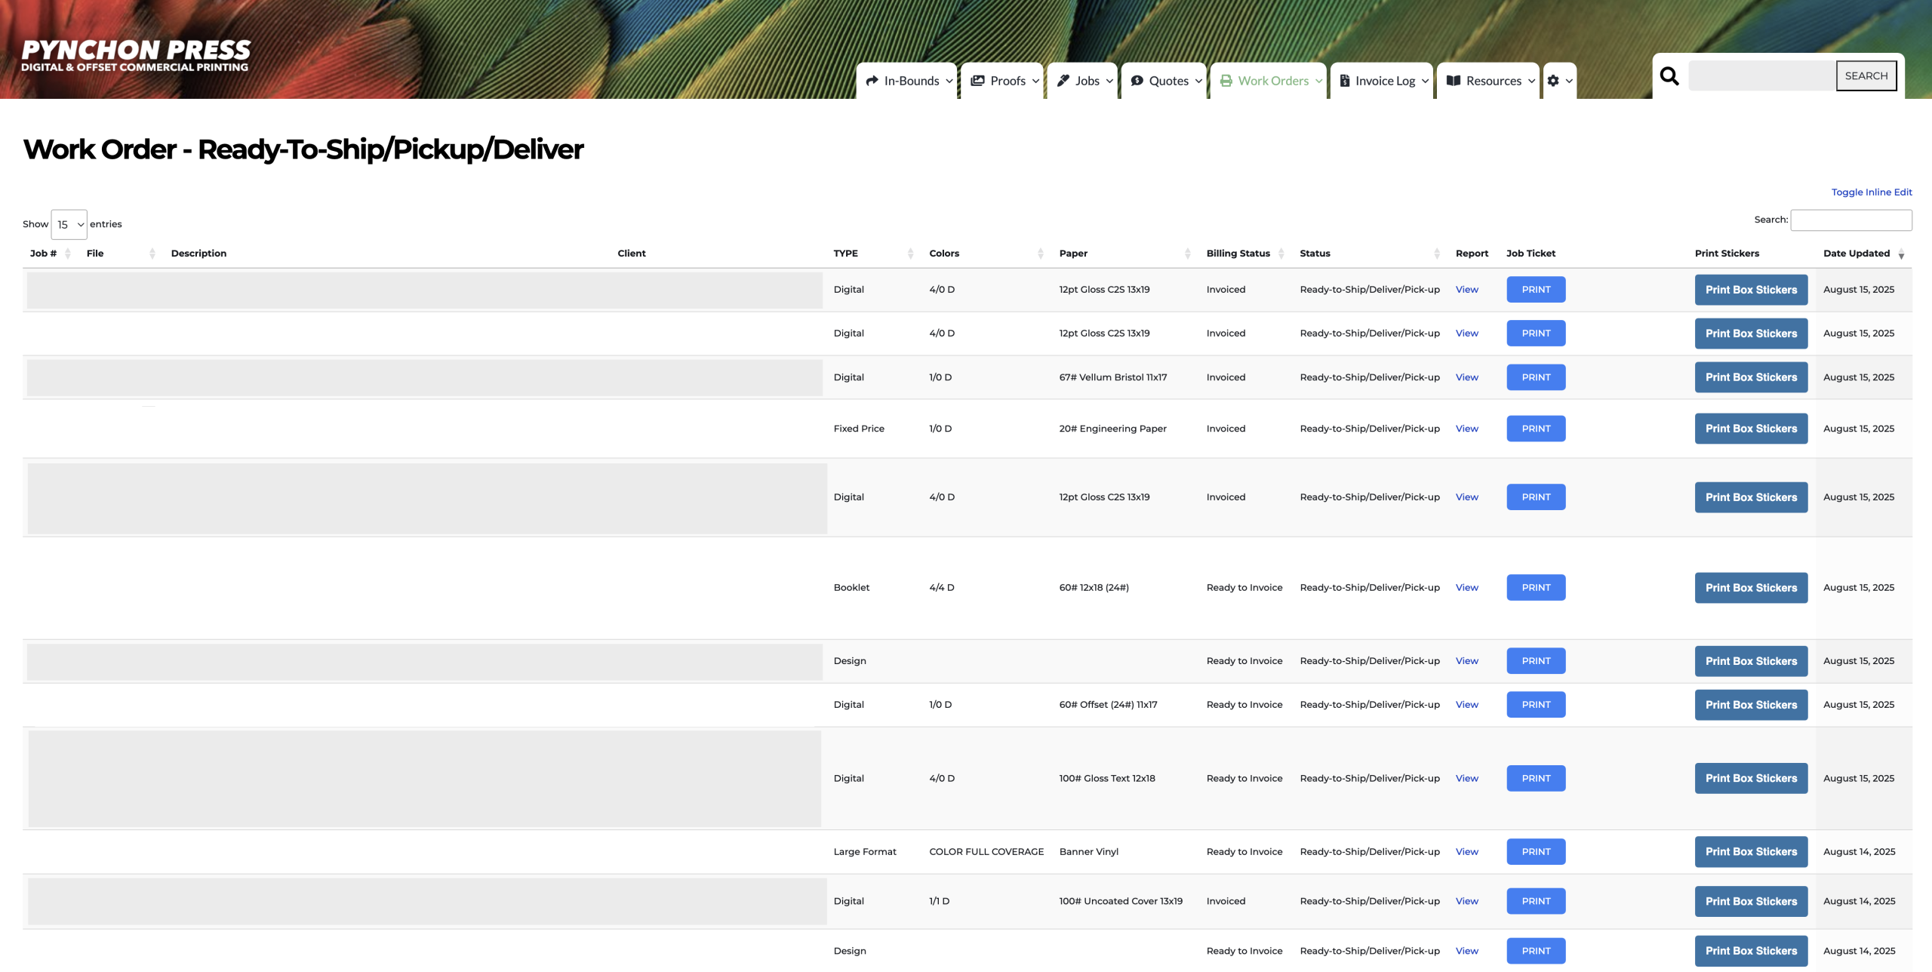1932x972 pixels.
Task: Click the 1/1 D colors cell
Action: 939,902
